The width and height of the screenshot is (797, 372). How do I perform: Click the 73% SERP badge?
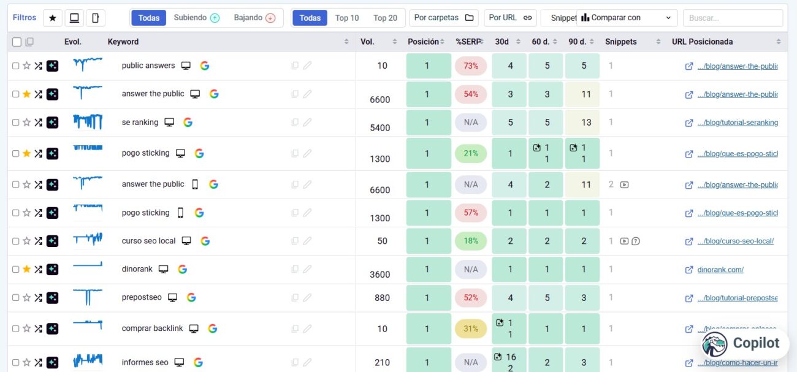pyautogui.click(x=471, y=66)
